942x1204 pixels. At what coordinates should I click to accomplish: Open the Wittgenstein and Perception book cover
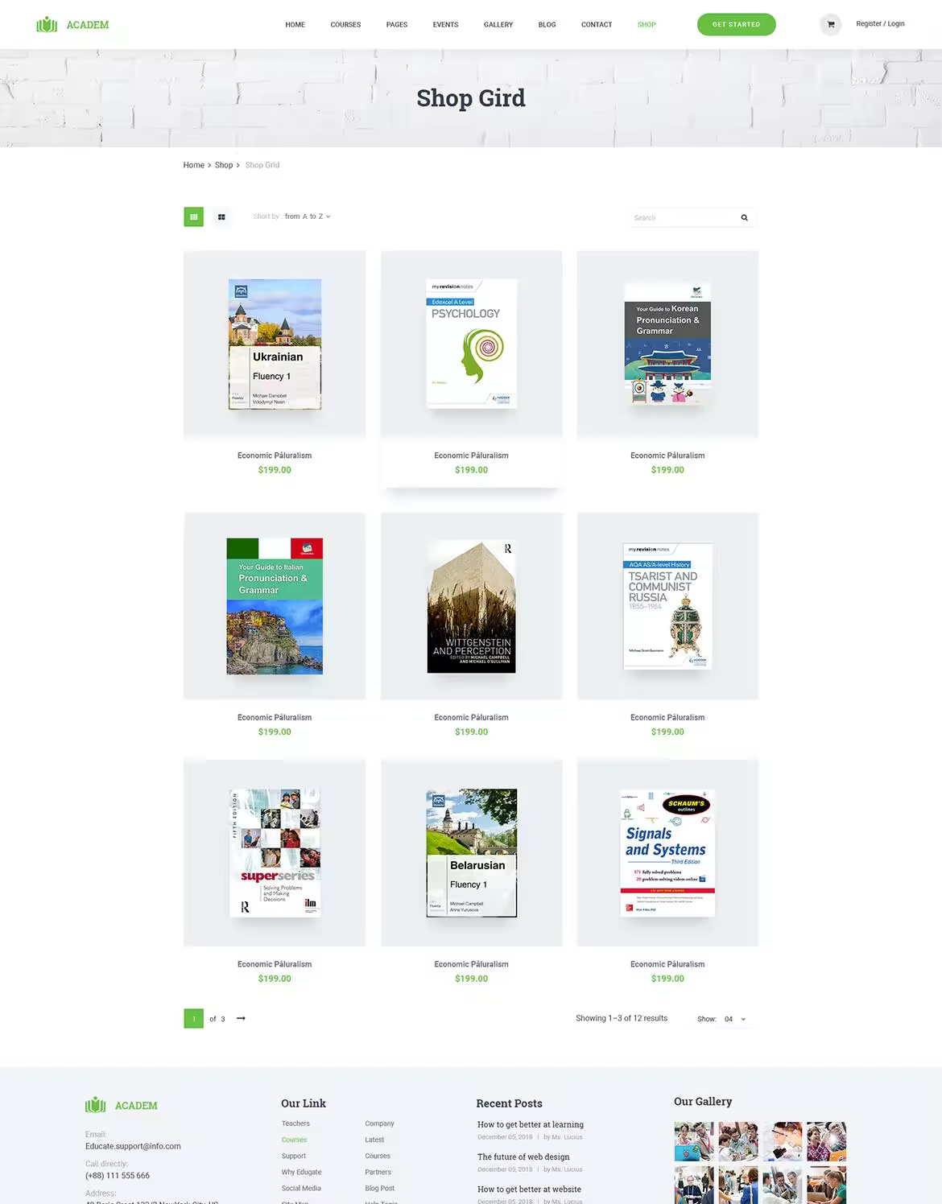pyautogui.click(x=471, y=606)
